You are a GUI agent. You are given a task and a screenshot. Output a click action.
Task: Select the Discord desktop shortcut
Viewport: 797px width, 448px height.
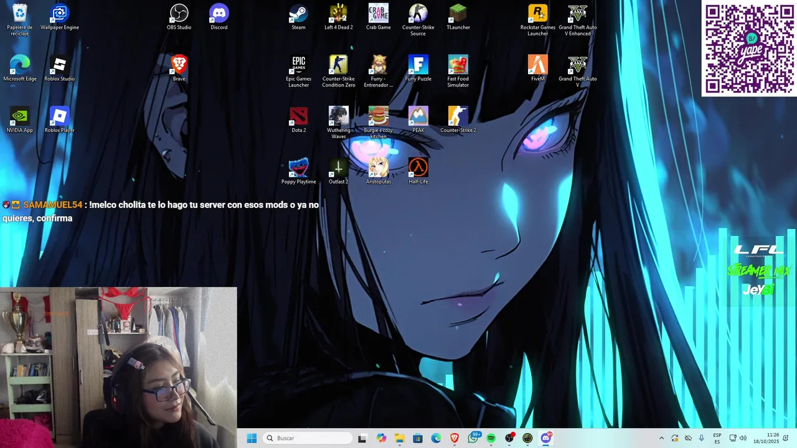[x=219, y=17]
